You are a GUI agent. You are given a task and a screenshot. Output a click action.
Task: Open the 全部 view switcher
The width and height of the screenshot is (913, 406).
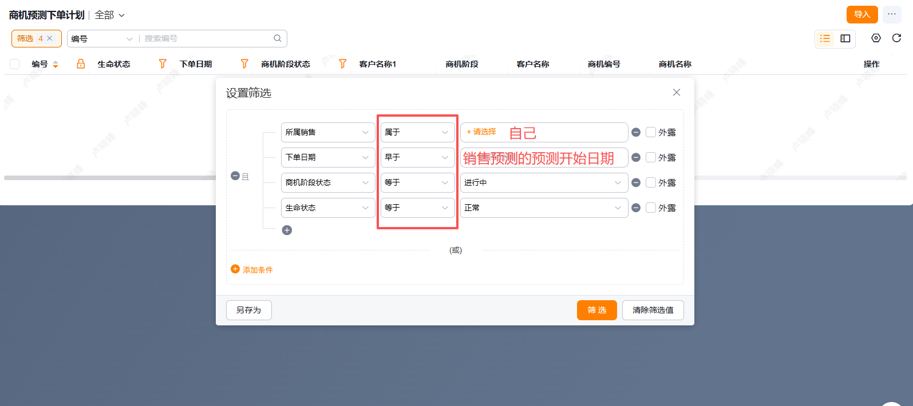109,15
